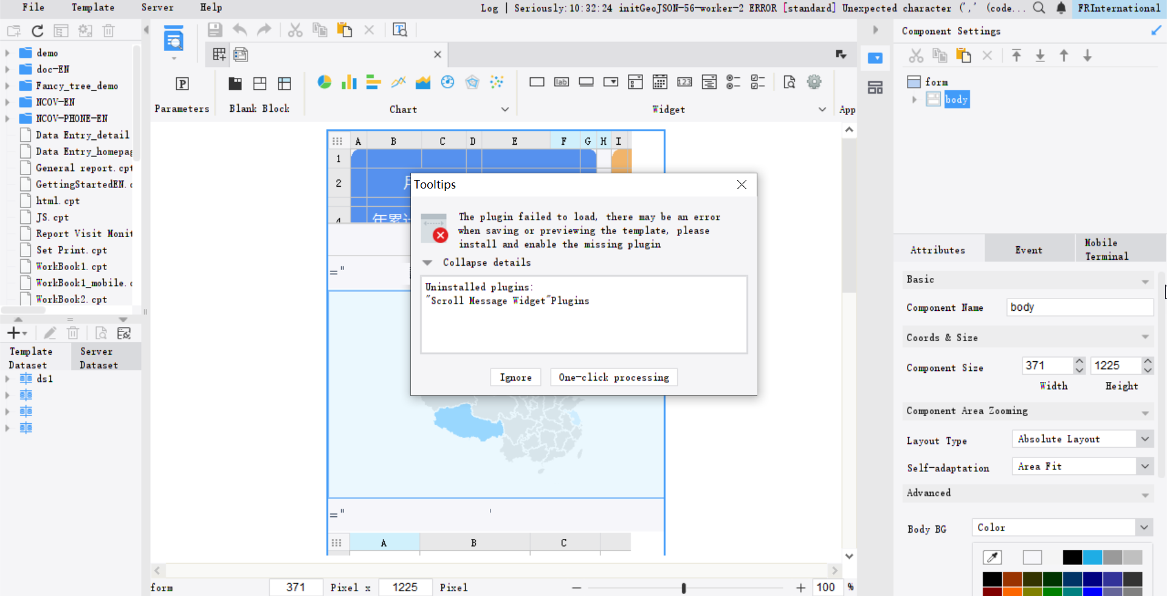The image size is (1167, 596).
Task: Insert a line chart icon
Action: point(398,82)
